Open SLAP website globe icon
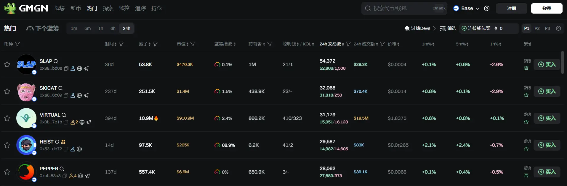 79,68
